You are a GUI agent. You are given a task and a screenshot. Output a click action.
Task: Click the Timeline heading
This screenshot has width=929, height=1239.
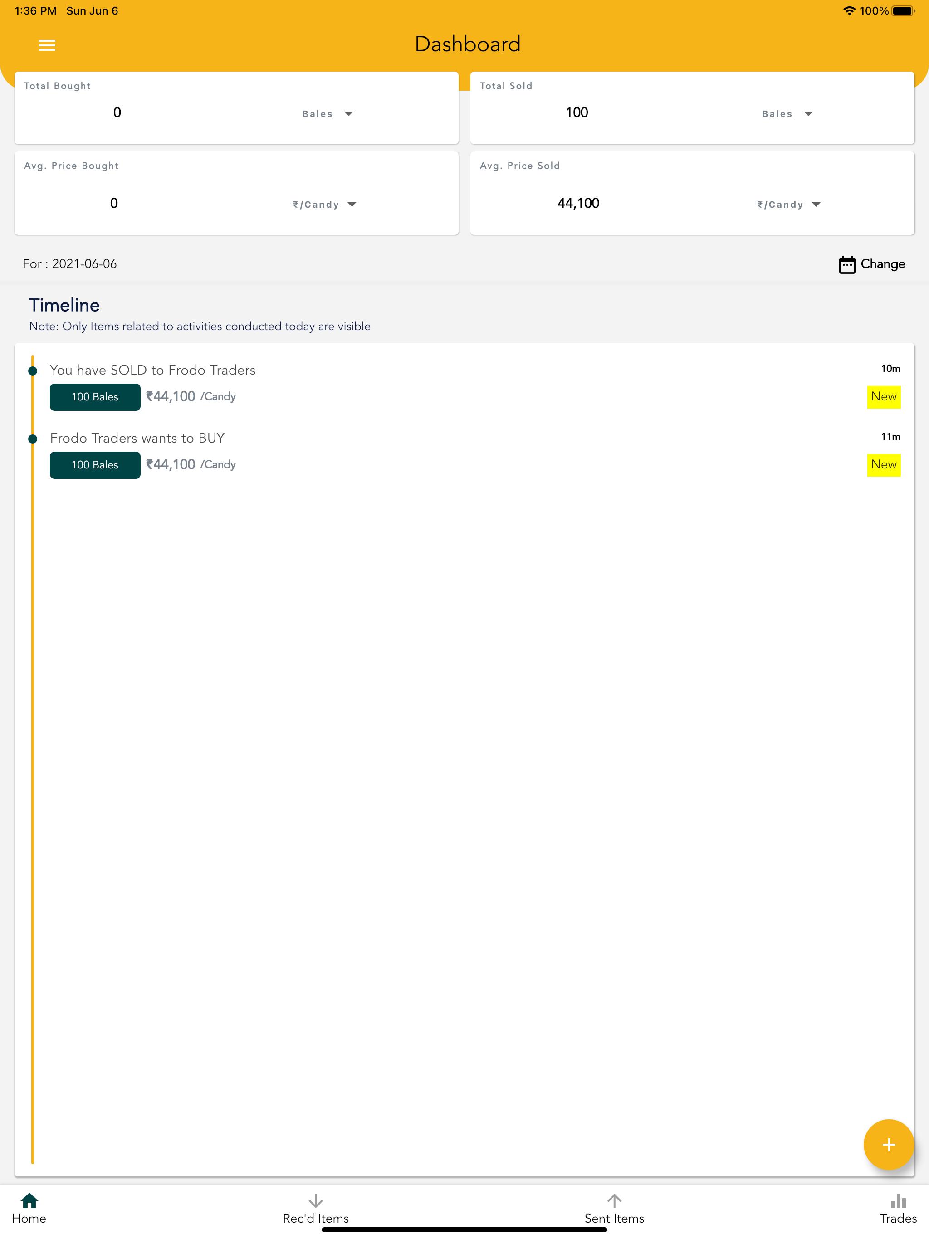[64, 305]
